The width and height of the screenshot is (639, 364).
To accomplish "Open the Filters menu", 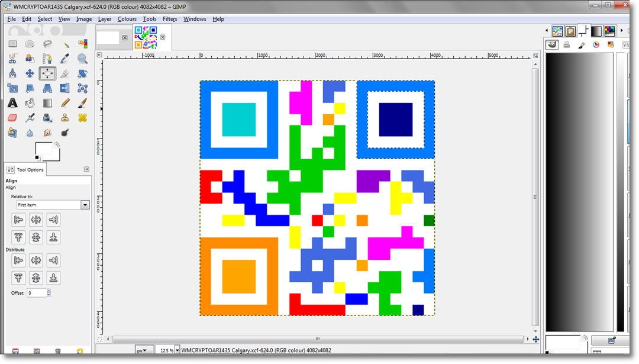I will pyautogui.click(x=170, y=19).
